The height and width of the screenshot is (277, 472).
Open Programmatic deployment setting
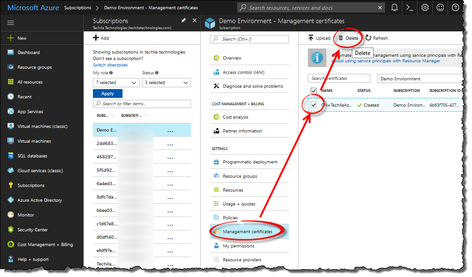click(x=249, y=162)
